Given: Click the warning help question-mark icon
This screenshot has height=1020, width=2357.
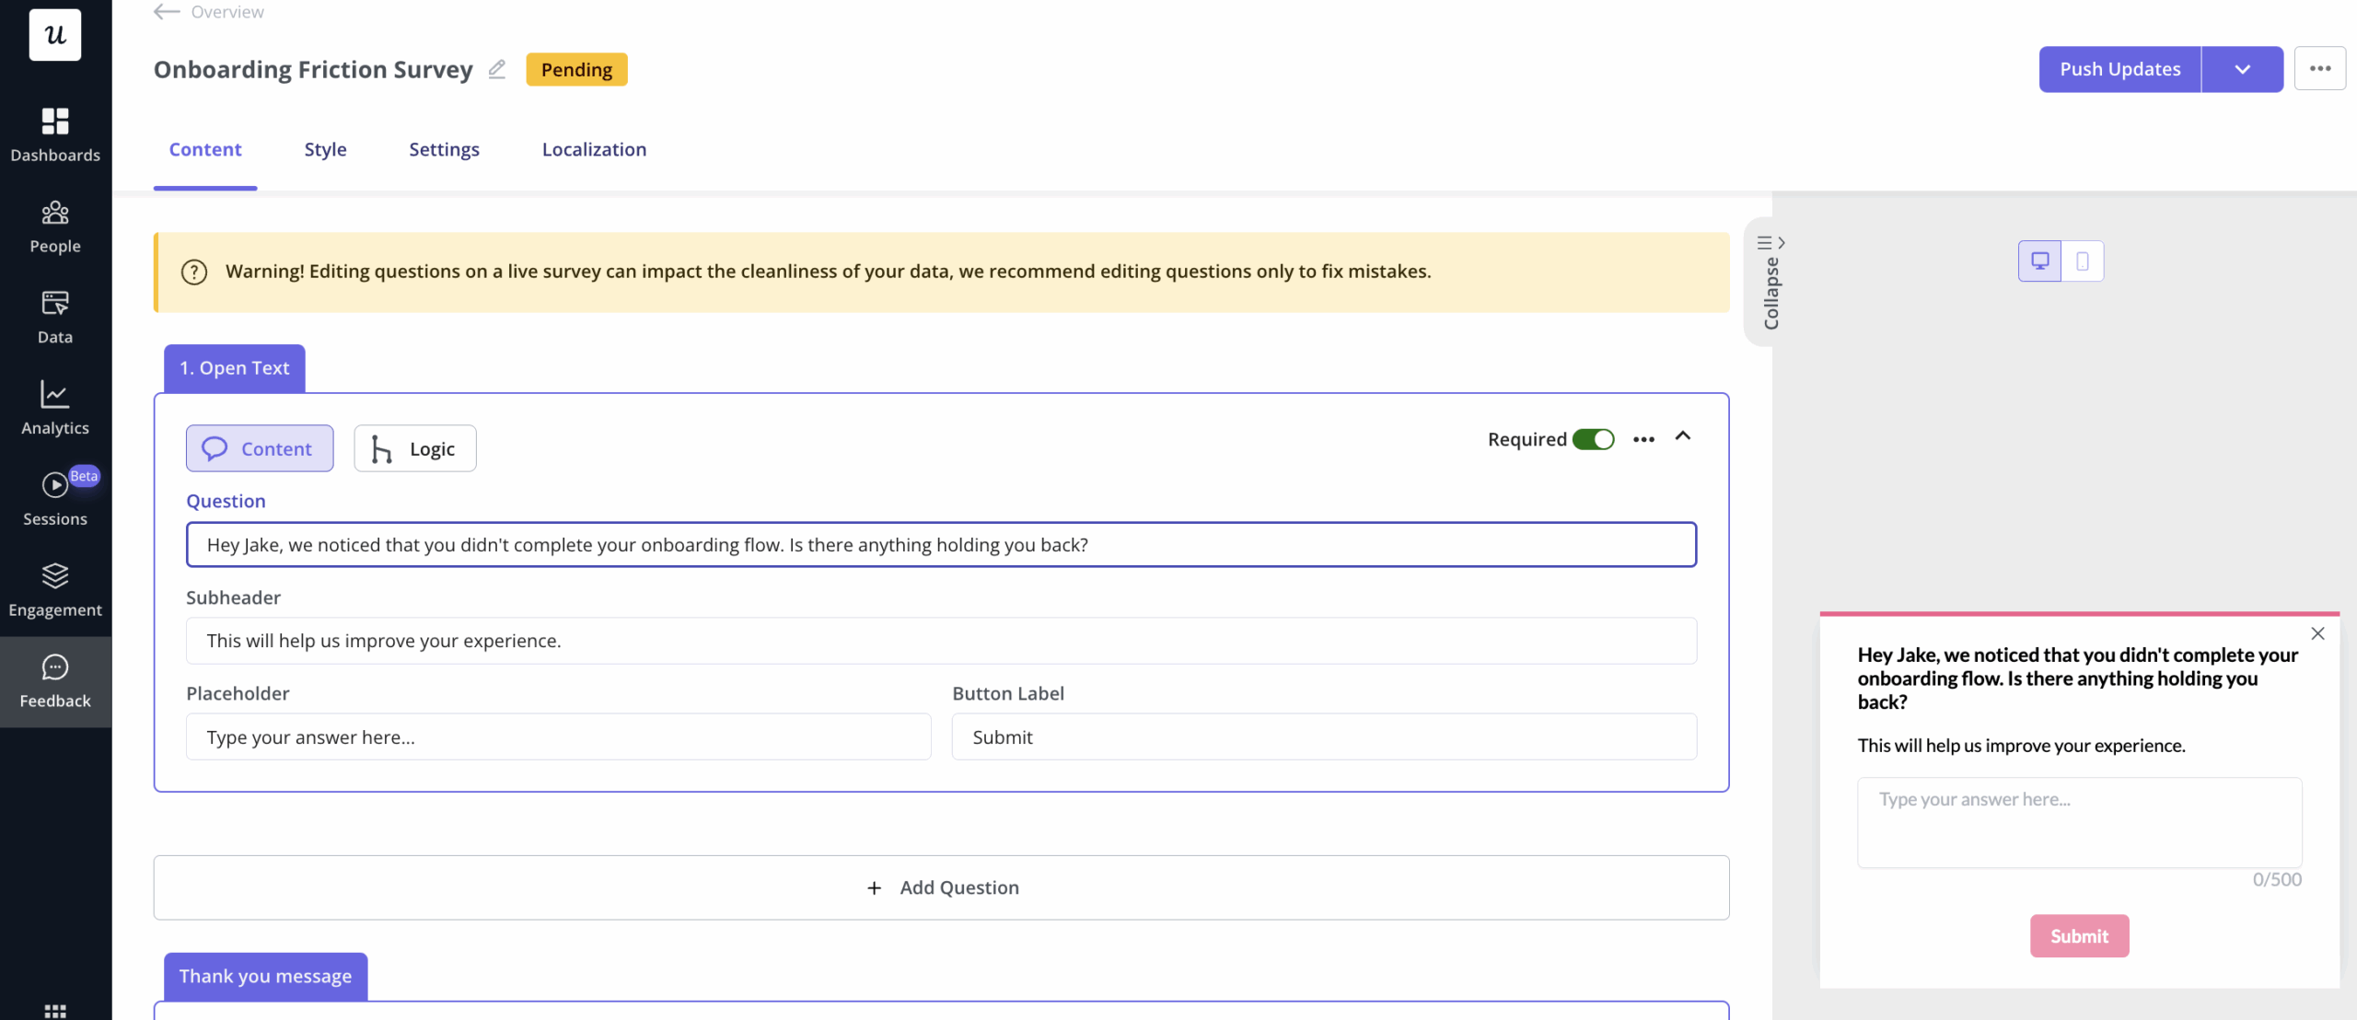Looking at the screenshot, I should pos(194,272).
